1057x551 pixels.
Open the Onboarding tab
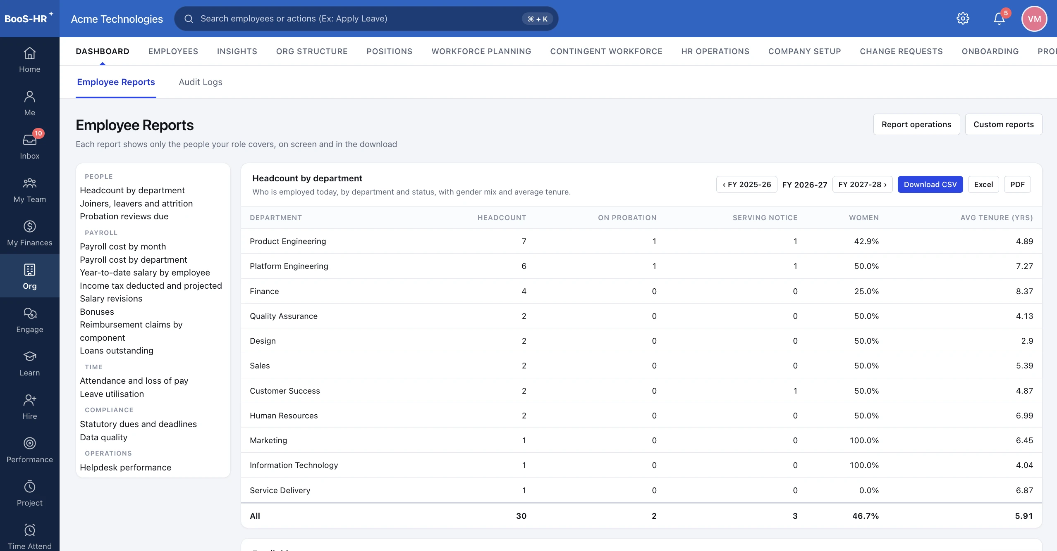pos(990,51)
